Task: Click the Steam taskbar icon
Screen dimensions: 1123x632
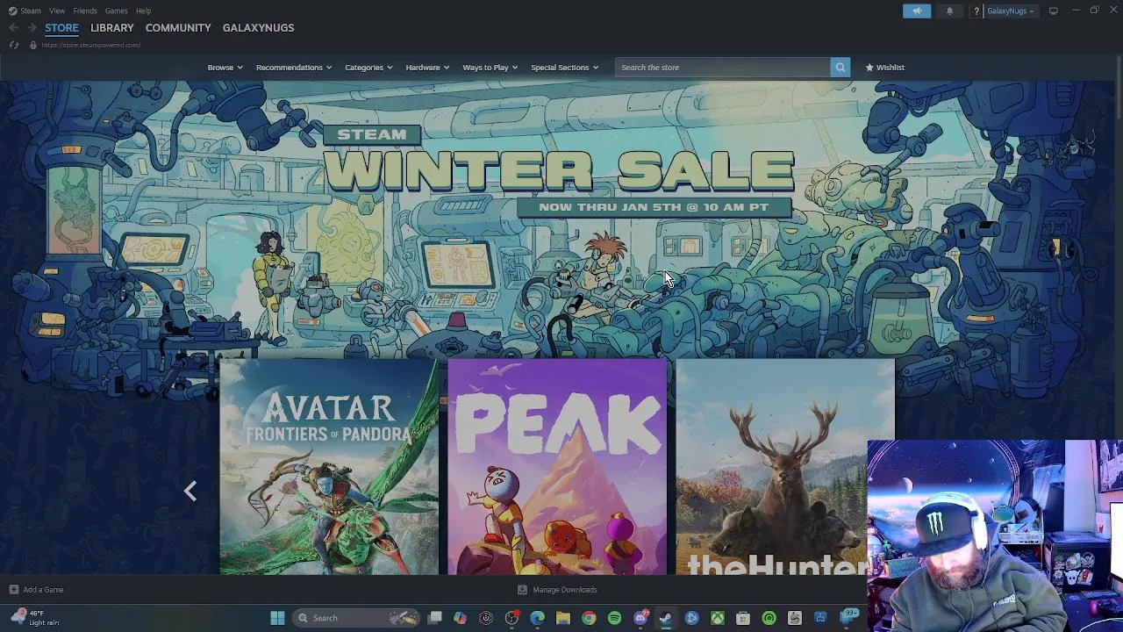Action: [x=666, y=618]
